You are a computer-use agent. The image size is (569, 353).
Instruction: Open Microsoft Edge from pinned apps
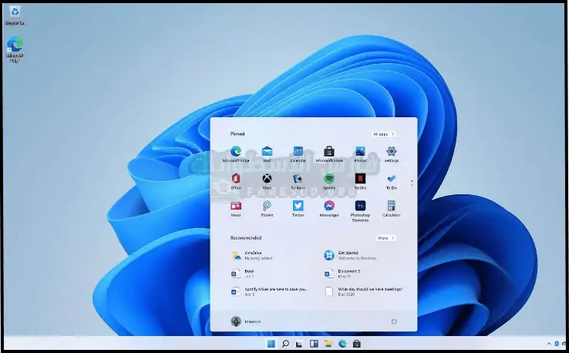coord(236,152)
